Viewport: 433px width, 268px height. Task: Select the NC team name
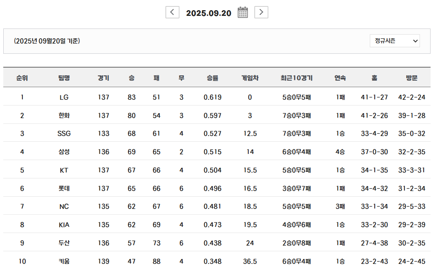[x=64, y=206]
